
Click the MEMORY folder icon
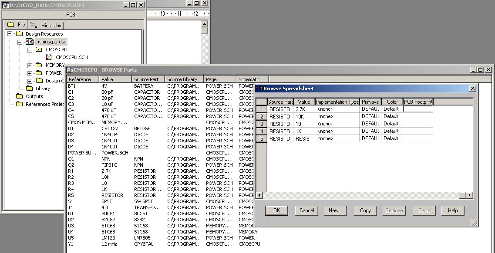coord(39,65)
